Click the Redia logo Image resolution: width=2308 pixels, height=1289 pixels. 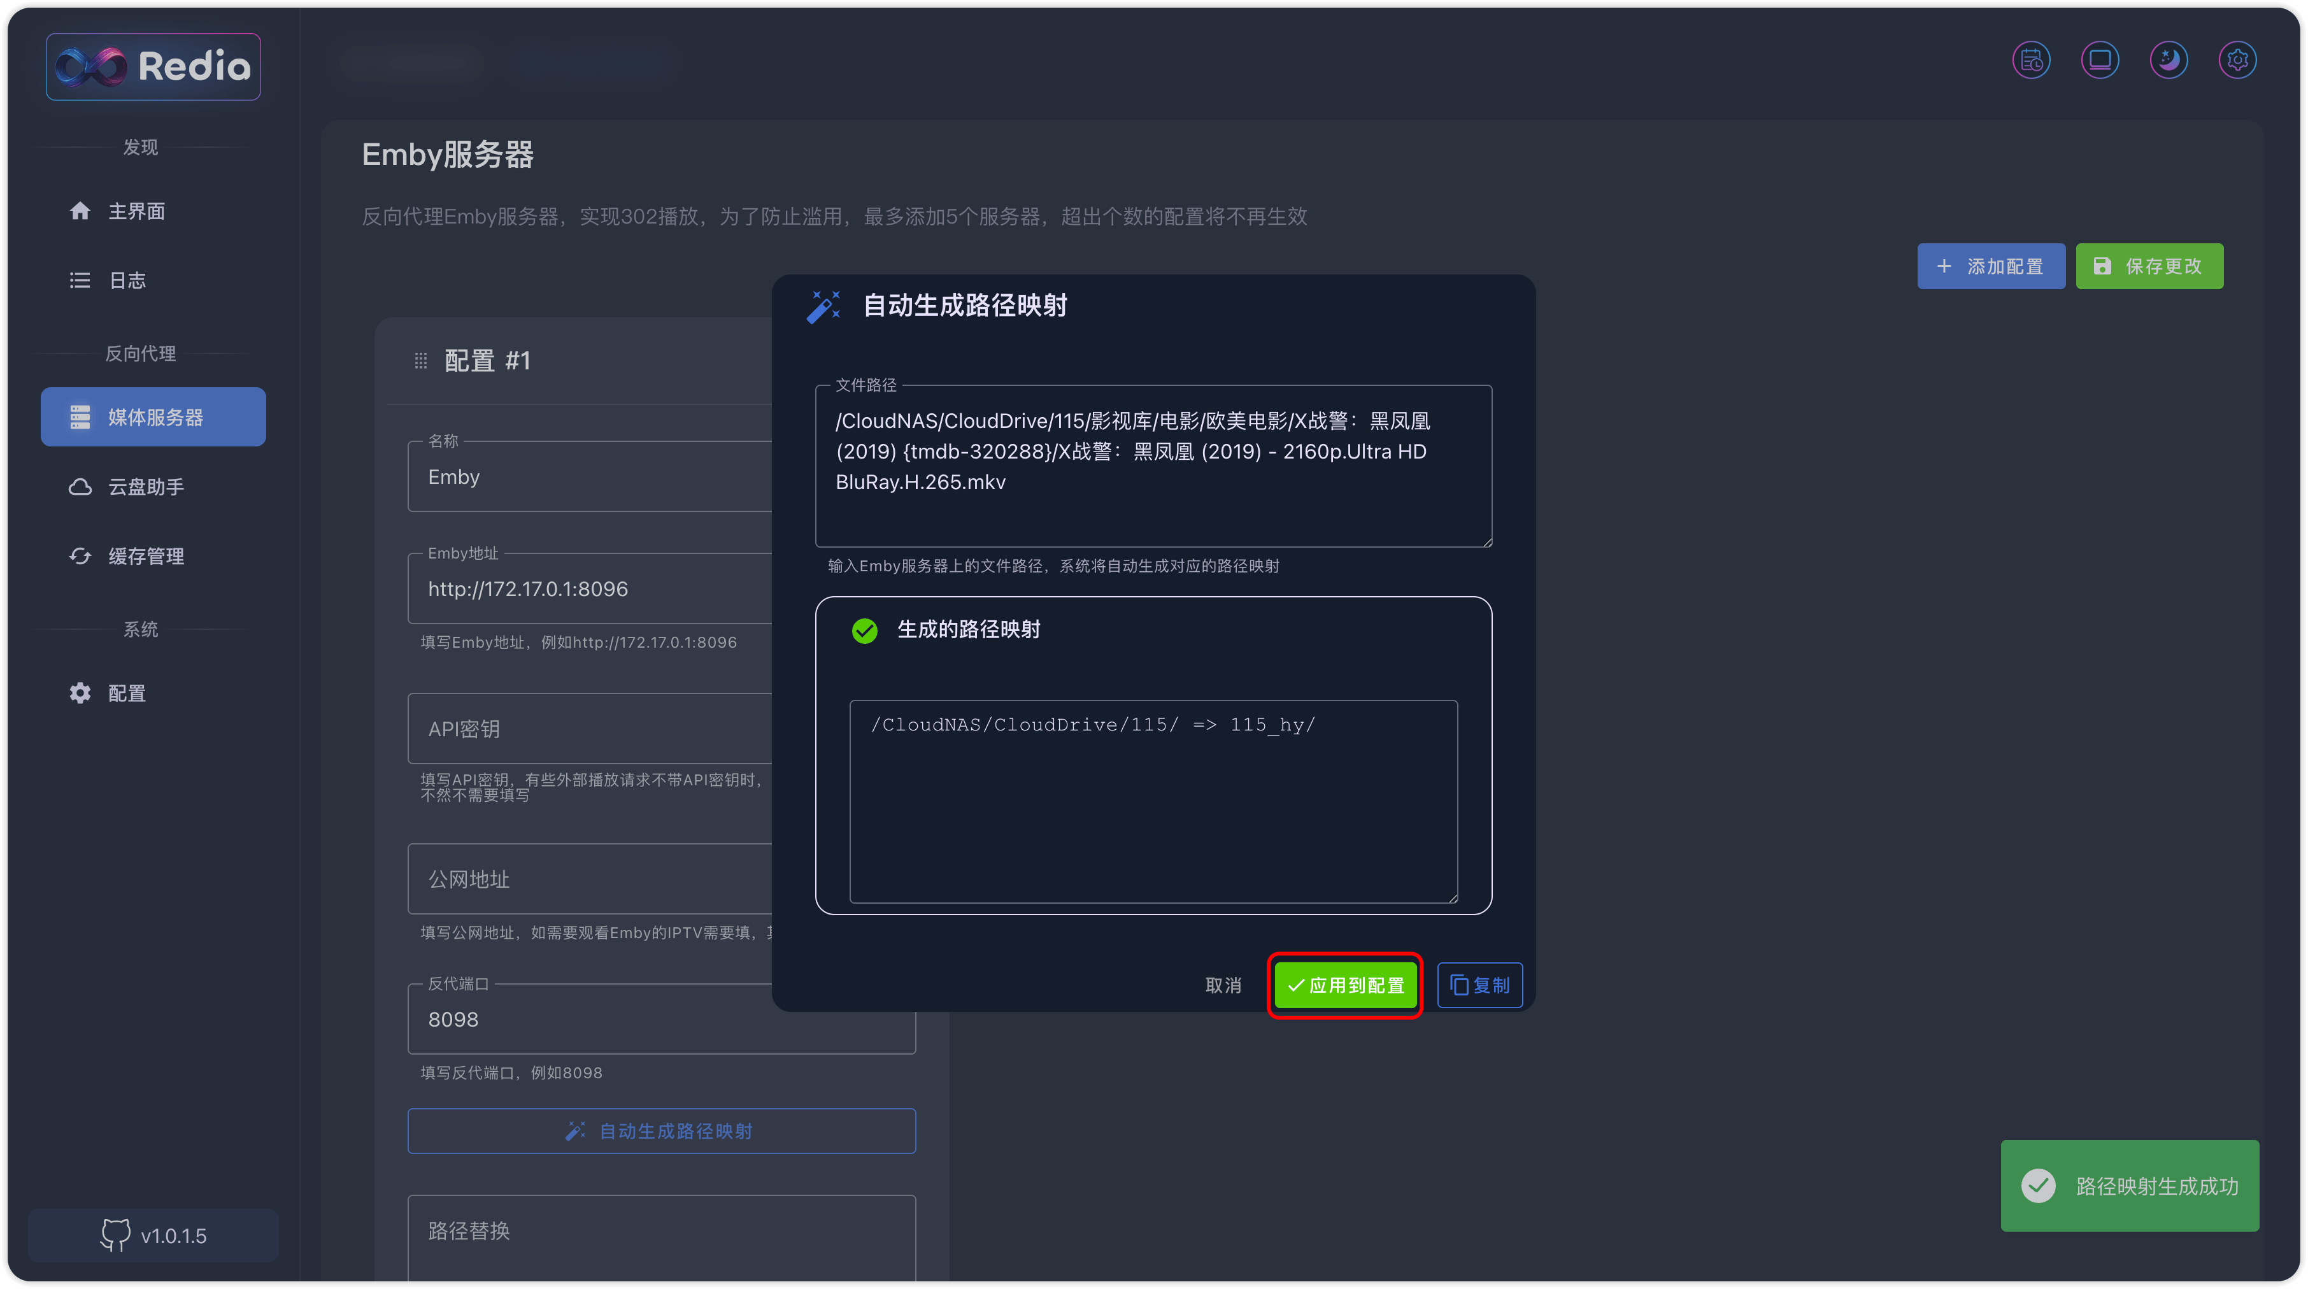(153, 66)
